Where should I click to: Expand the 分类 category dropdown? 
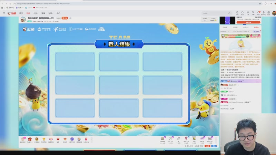36,13
